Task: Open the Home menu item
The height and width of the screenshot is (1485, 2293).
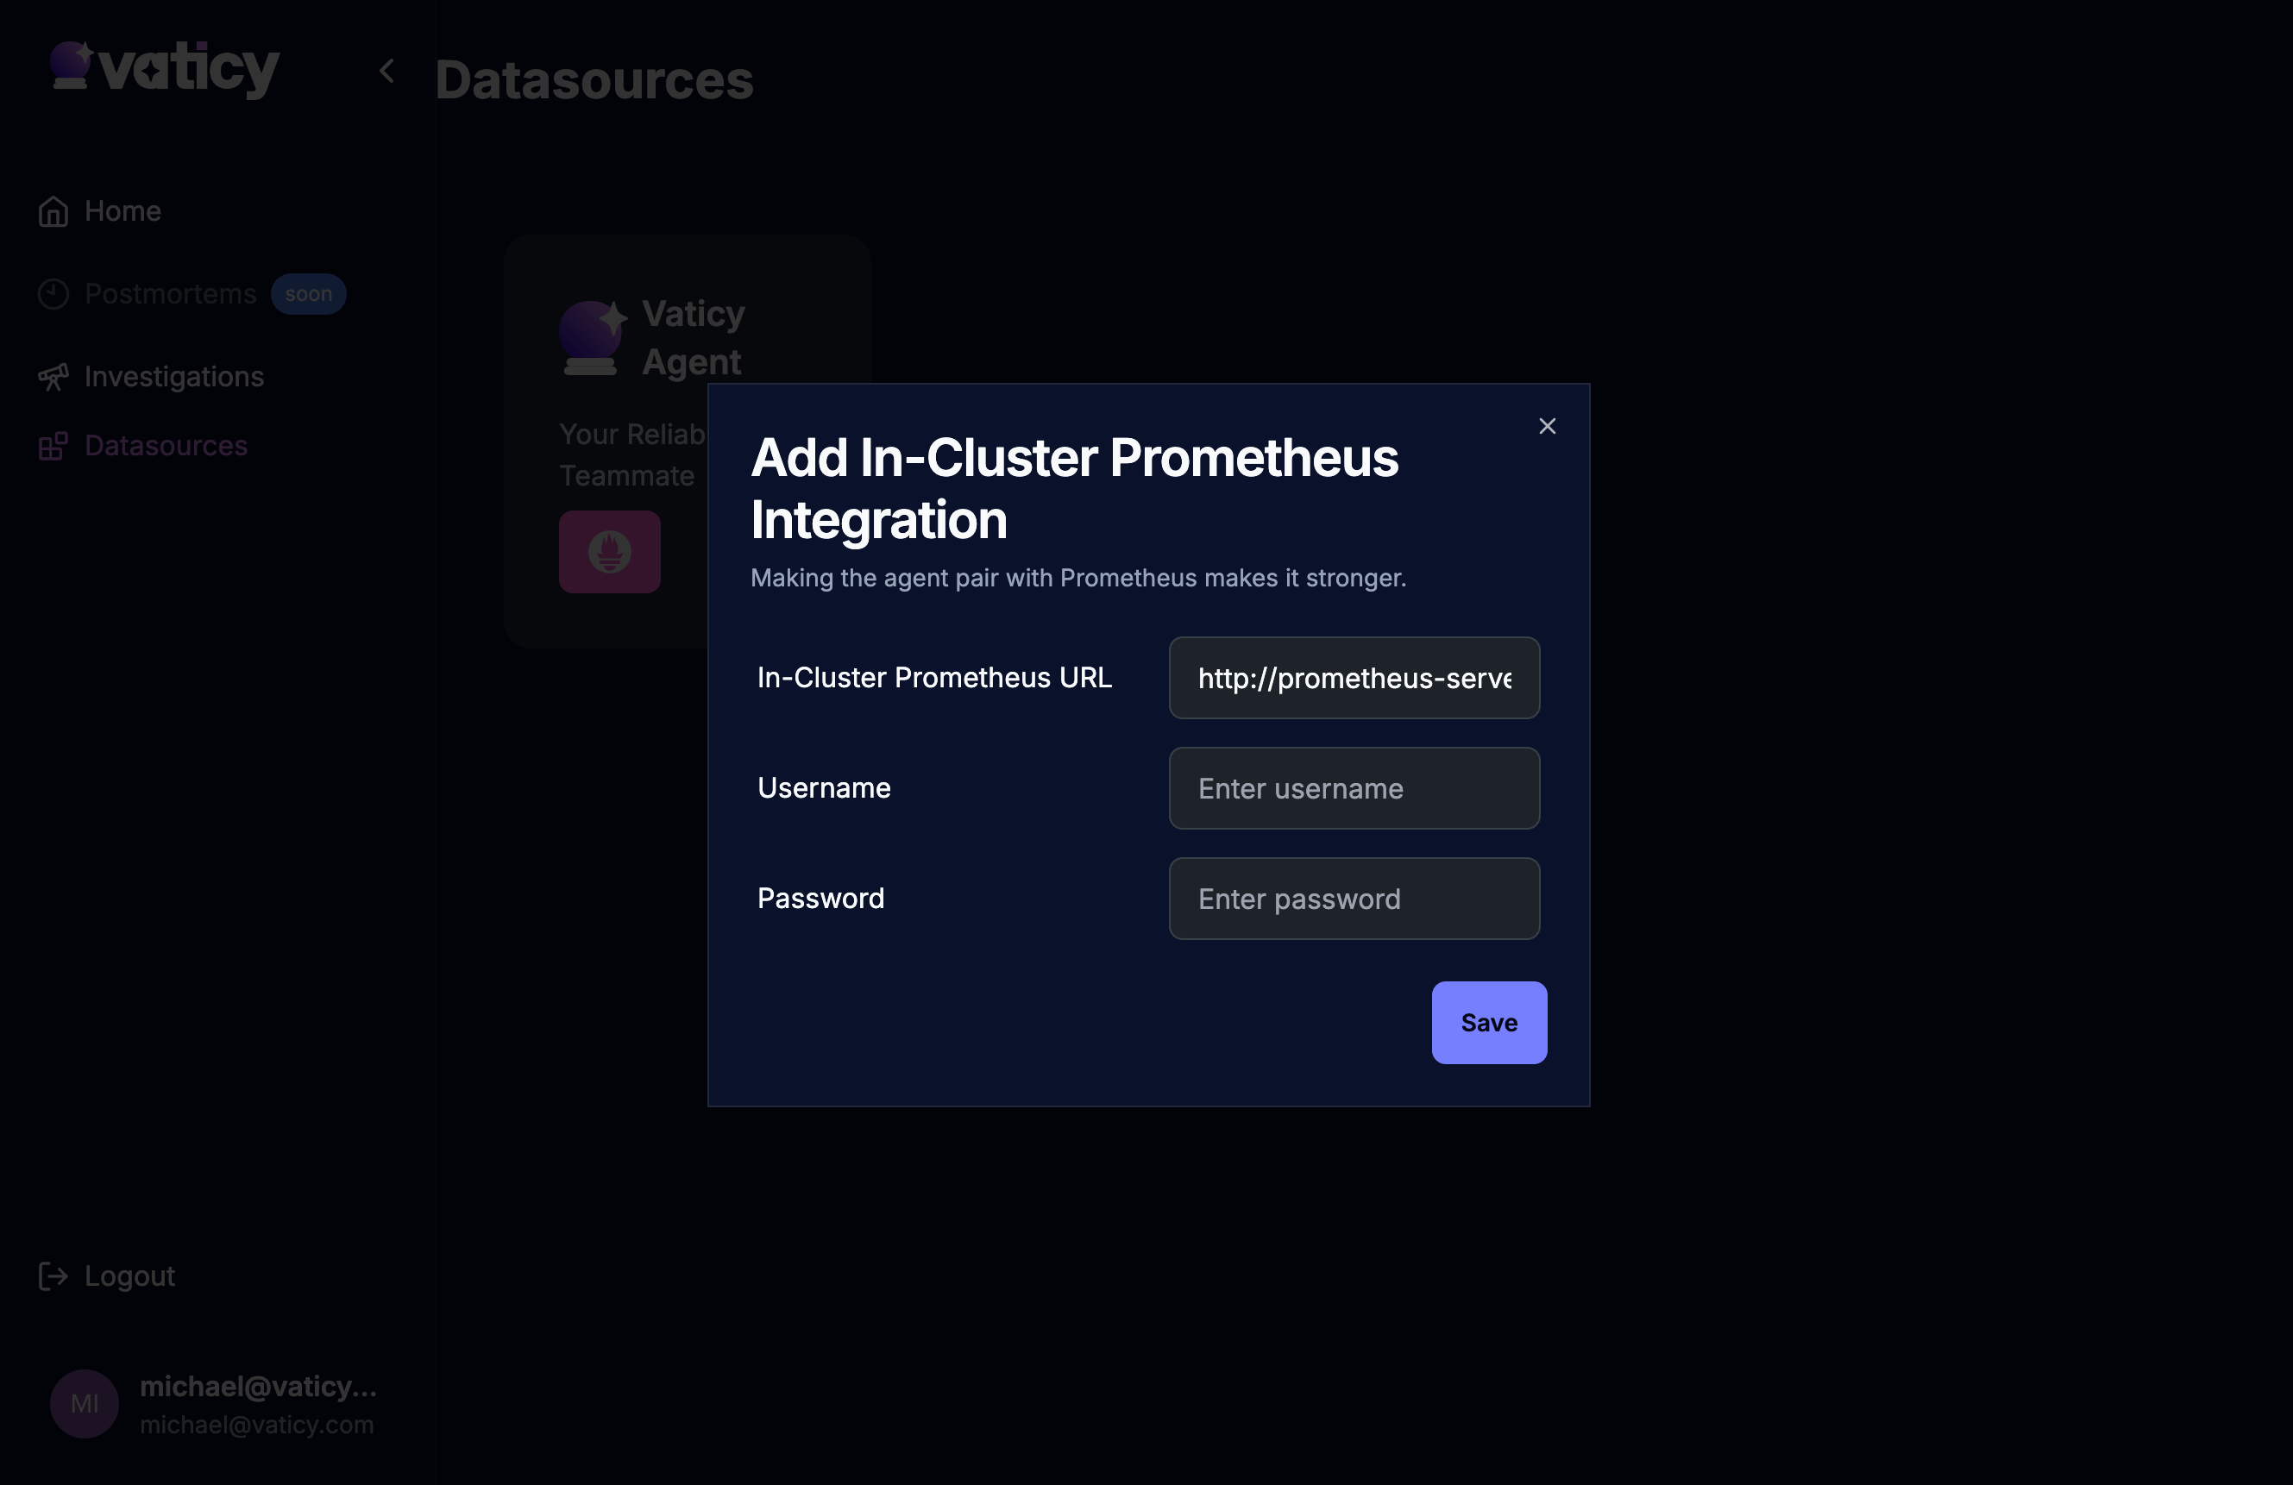Action: 123,211
